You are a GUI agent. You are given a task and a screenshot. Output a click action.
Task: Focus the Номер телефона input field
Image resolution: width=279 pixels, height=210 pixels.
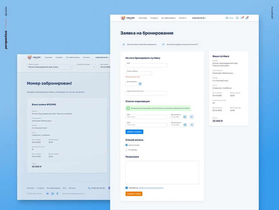click(139, 73)
